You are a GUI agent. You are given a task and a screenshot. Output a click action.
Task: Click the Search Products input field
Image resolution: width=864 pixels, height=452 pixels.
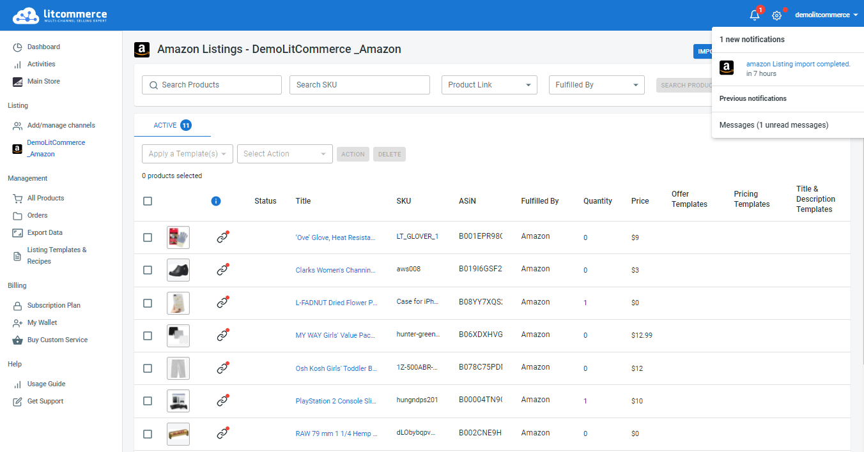click(212, 85)
